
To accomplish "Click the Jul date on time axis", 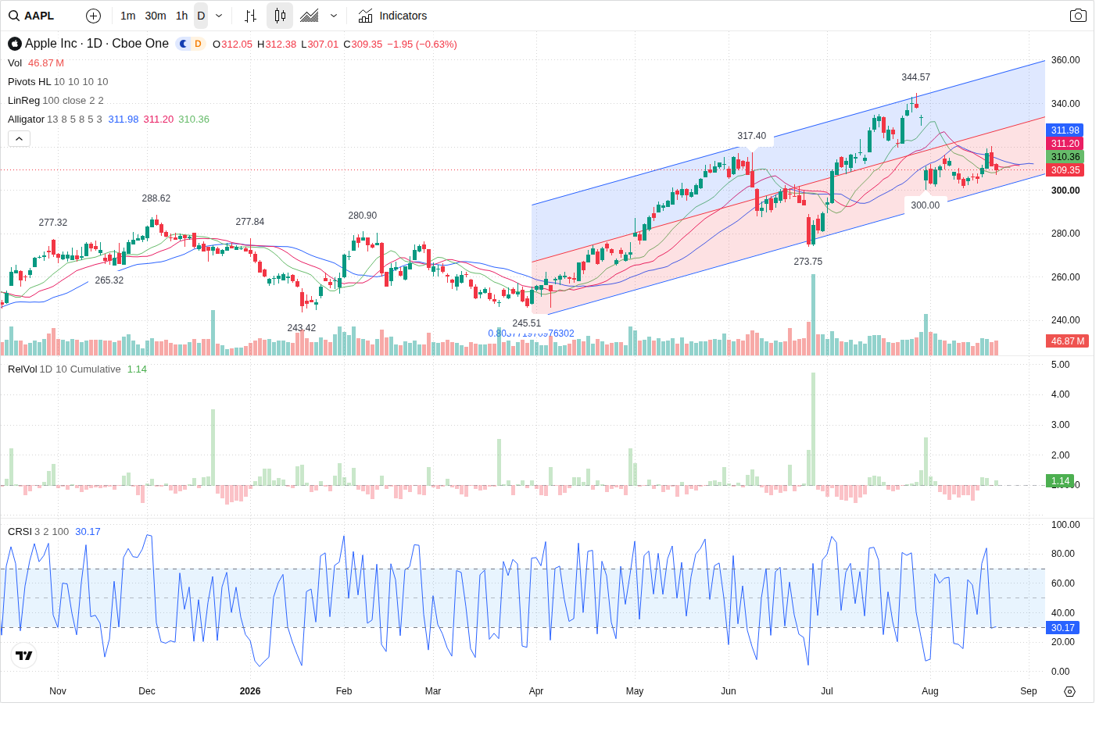I will click(x=827, y=691).
